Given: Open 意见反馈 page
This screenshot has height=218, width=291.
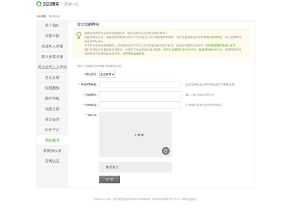Looking at the screenshot, I should pos(52,78).
